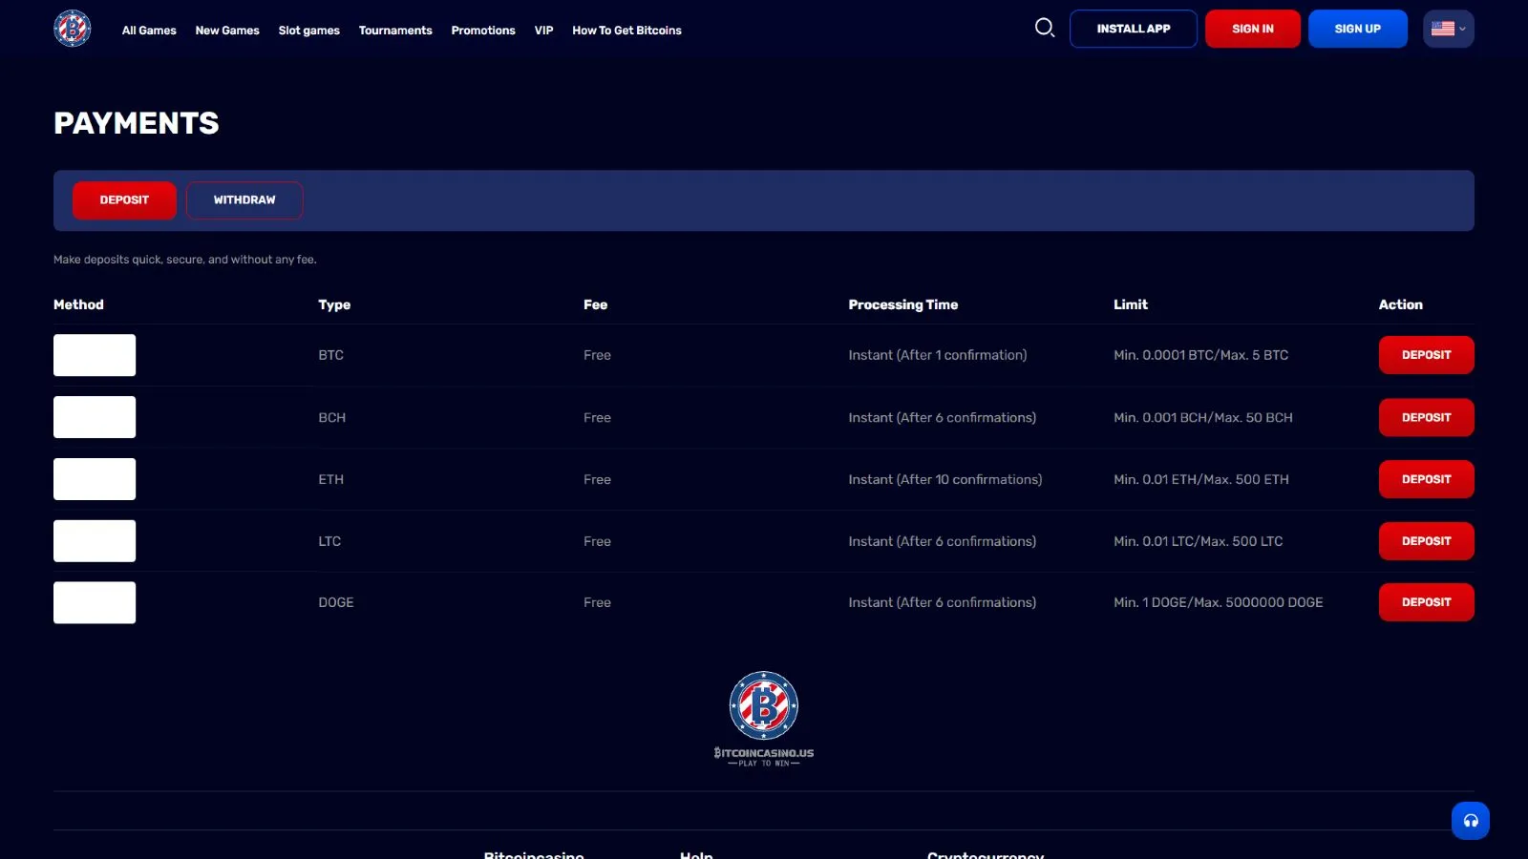
Task: Expand the US flag language dropdown
Action: tap(1448, 29)
